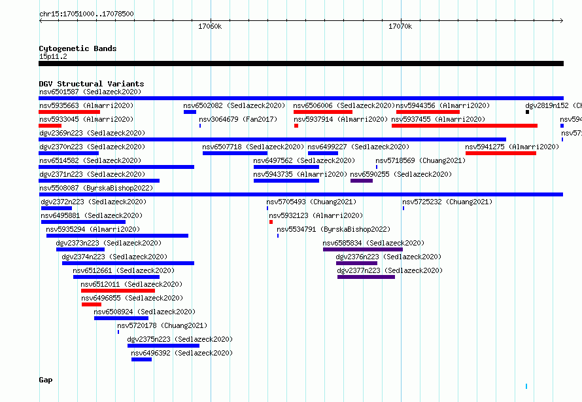This screenshot has height=402, width=582.
Task: Click the red bar under nsv6512011
Action: [x=118, y=291]
